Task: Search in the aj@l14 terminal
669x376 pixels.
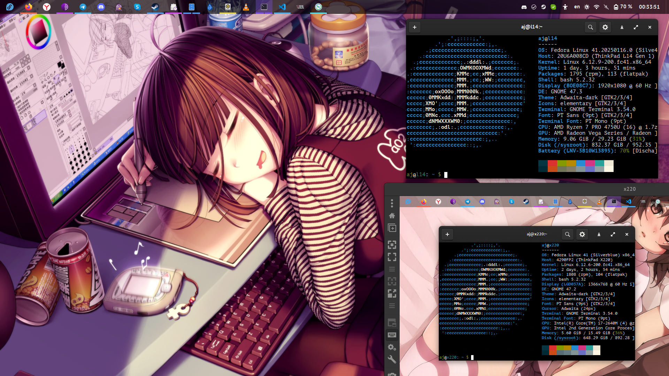Action: pos(590,27)
